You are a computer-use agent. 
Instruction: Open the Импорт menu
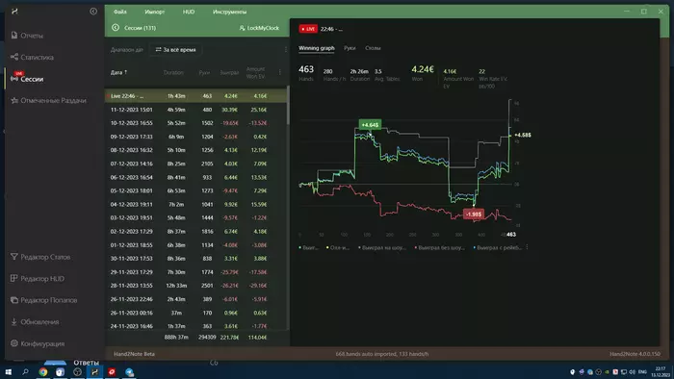point(155,12)
